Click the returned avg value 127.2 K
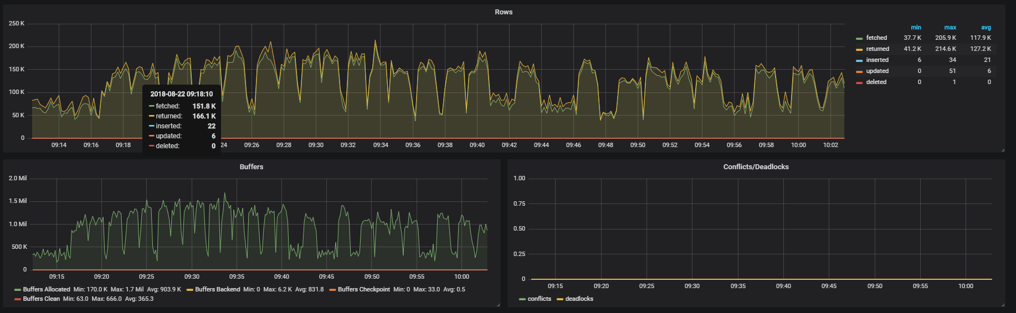The width and height of the screenshot is (1016, 313). pos(981,49)
